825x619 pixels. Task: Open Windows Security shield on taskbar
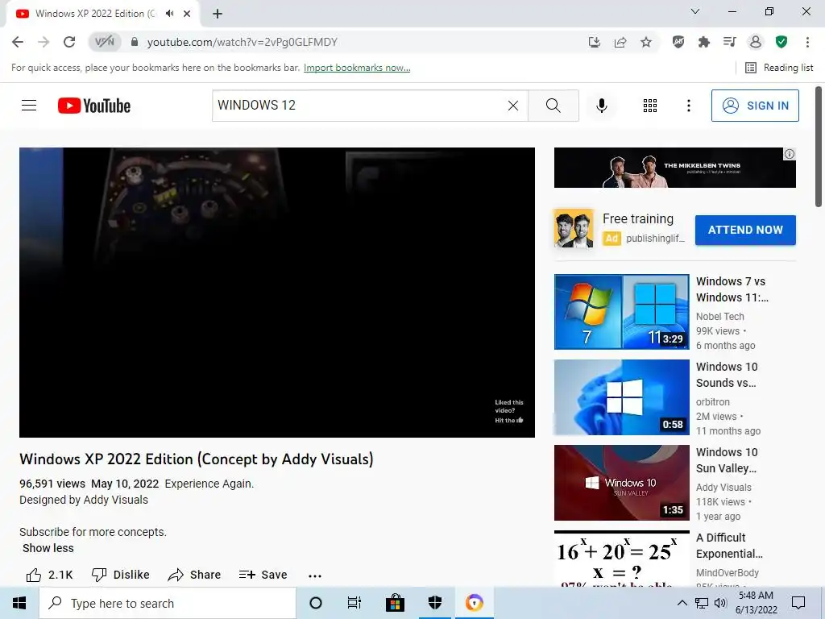[434, 603]
